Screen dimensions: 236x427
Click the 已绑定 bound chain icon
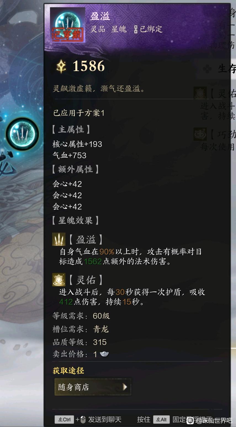[136, 29]
